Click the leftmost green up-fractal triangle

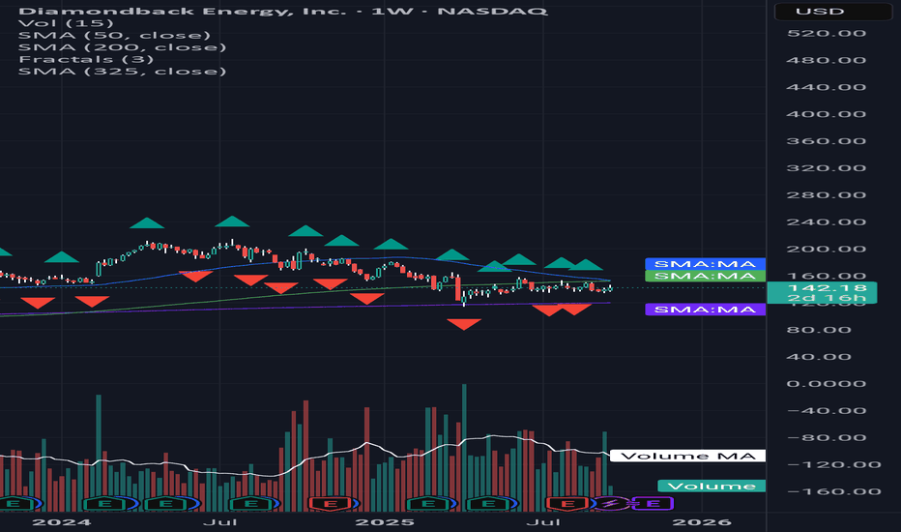click(x=62, y=256)
